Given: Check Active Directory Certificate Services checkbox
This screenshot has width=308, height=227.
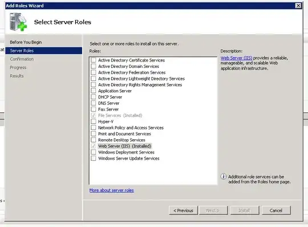Looking at the screenshot, I should click(x=94, y=60).
